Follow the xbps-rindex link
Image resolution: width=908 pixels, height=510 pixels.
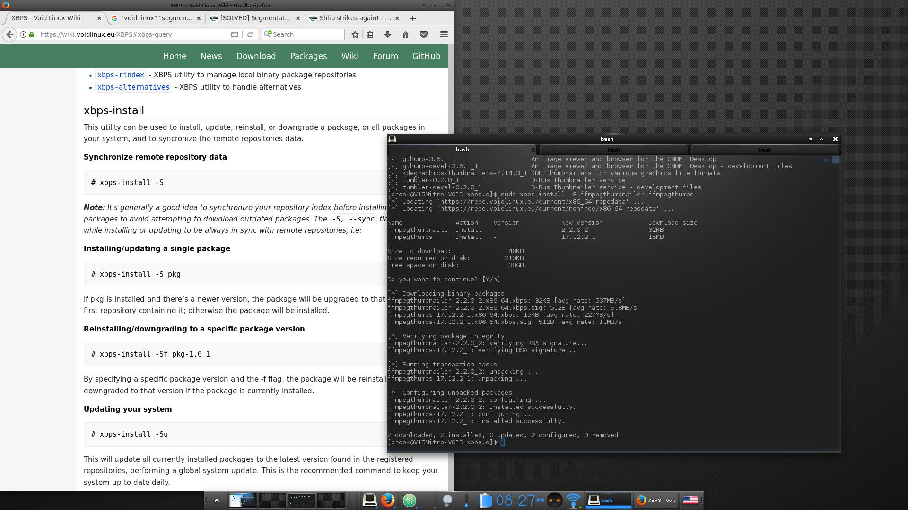coord(121,75)
